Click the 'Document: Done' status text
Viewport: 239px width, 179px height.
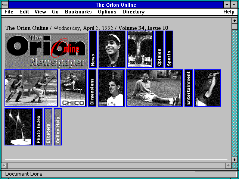pos(24,174)
